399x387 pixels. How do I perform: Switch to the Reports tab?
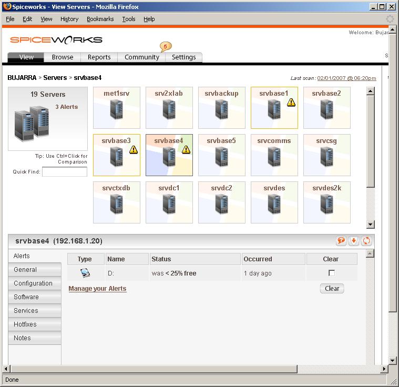[x=99, y=57]
